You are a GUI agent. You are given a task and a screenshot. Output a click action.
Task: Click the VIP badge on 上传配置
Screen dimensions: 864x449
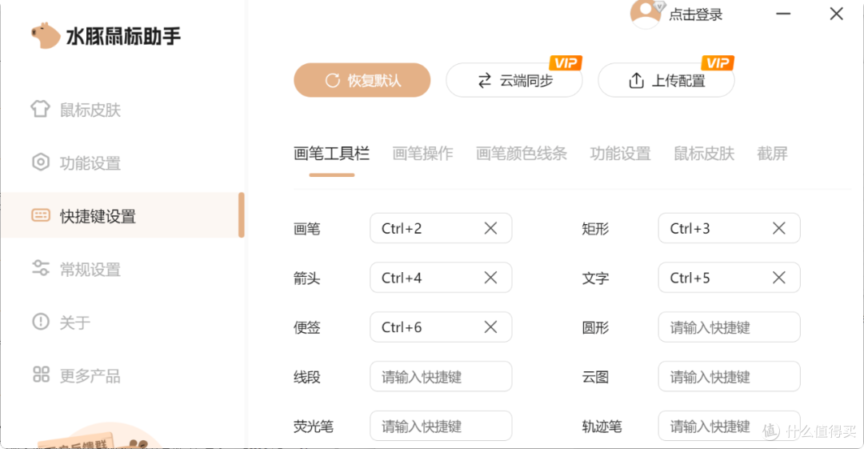(718, 63)
